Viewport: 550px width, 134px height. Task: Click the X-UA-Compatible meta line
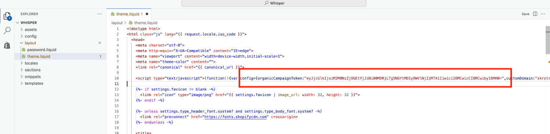click(194, 51)
